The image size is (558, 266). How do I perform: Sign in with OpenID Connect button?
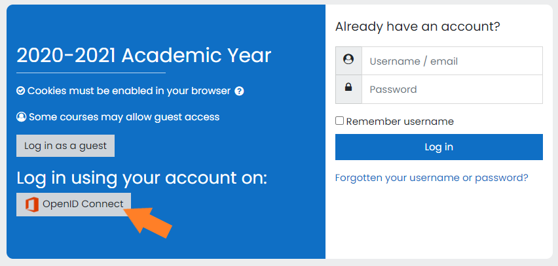point(73,205)
